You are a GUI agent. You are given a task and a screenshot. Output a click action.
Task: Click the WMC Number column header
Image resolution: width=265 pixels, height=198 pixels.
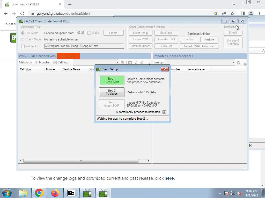pyautogui.click(x=53, y=69)
